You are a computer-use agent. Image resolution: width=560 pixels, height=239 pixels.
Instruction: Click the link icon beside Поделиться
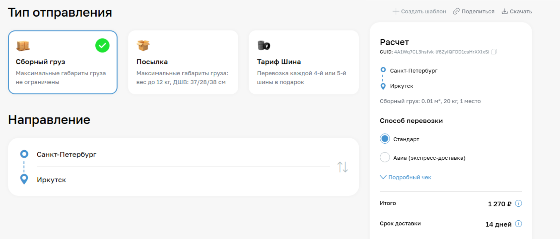[x=456, y=11]
